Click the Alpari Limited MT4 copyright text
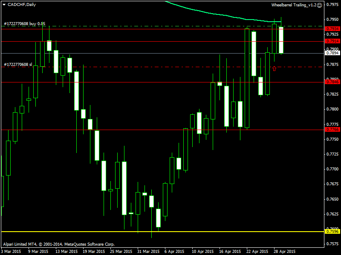This screenshot has height=255, width=341. (x=59, y=244)
